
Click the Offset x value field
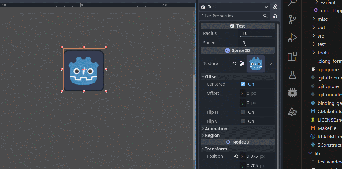tap(257, 94)
